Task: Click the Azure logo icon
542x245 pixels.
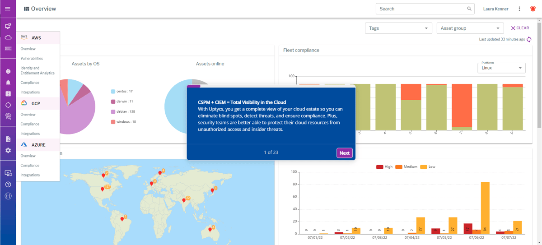Action: pyautogui.click(x=24, y=145)
